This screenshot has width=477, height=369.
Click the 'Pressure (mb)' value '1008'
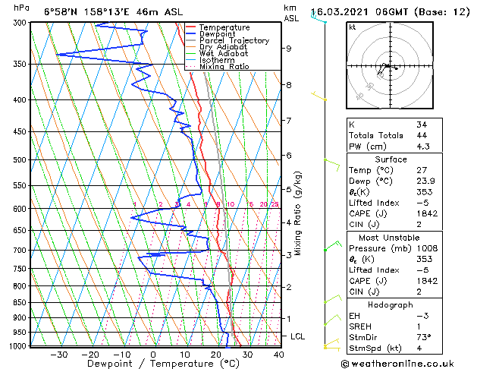427,248
